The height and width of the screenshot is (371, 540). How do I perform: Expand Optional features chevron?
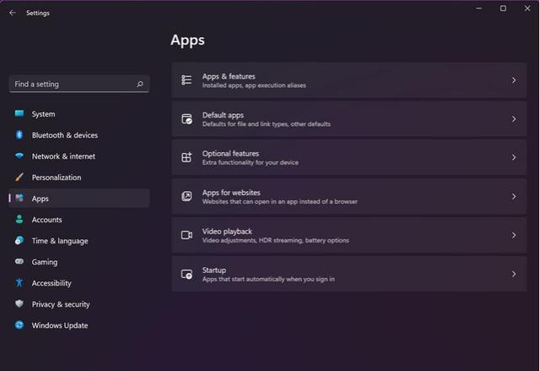pos(514,157)
